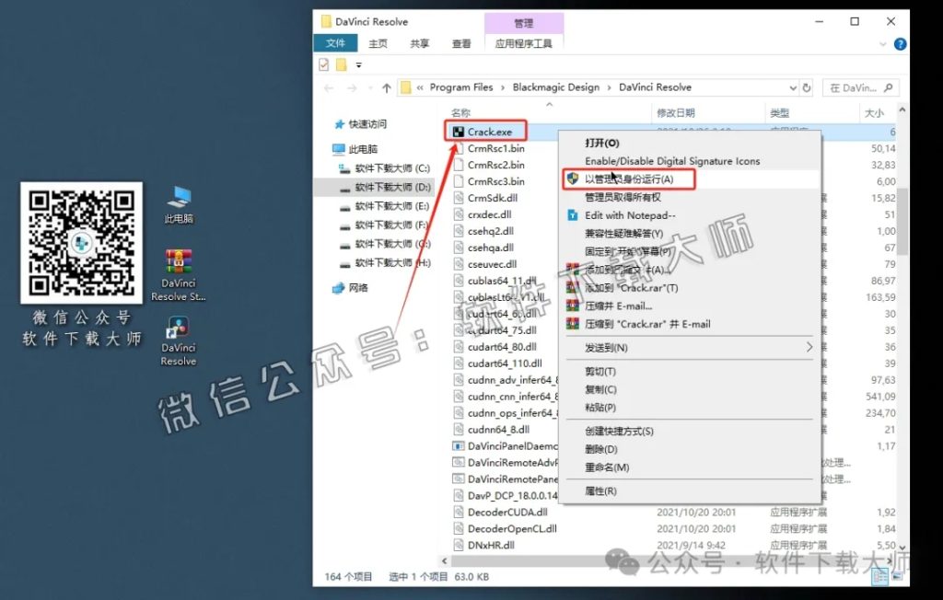
Task: Navigate to Blackmagic Design via the breadcrumb
Action: [554, 87]
